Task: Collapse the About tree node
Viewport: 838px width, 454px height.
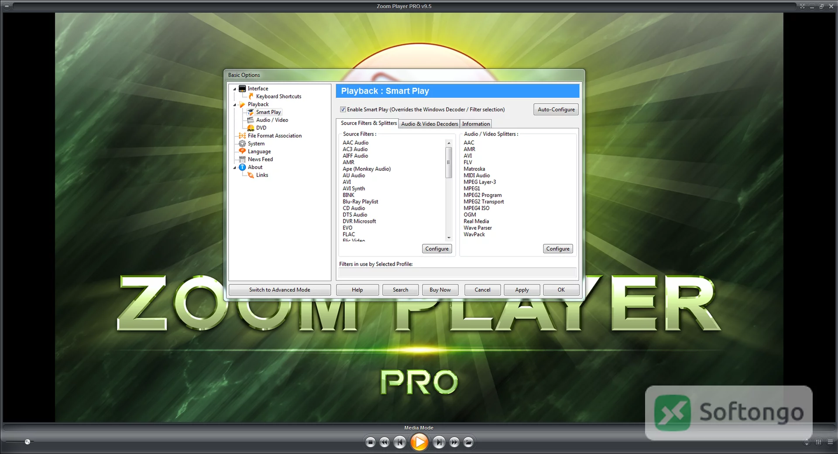Action: [235, 167]
